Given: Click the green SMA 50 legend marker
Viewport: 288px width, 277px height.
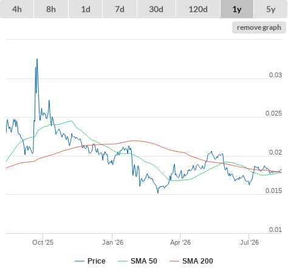Looking at the screenshot, I should 123,261.
